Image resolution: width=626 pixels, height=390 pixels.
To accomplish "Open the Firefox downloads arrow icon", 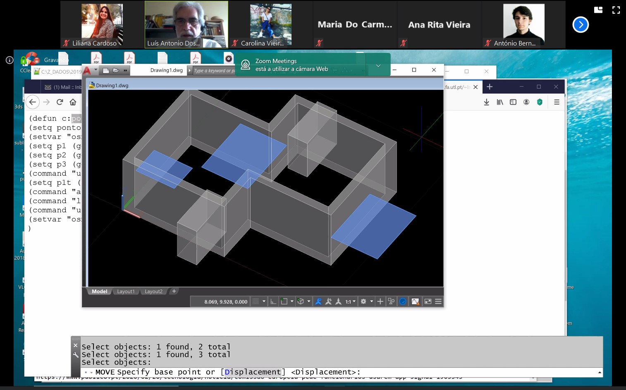I will pos(487,102).
